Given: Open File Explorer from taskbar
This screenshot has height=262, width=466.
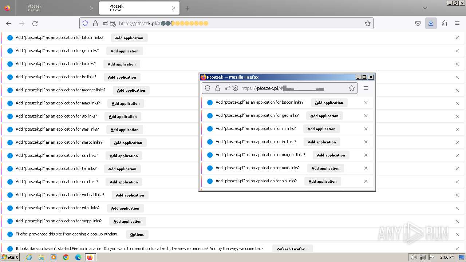Looking at the screenshot, I should 41,257.
